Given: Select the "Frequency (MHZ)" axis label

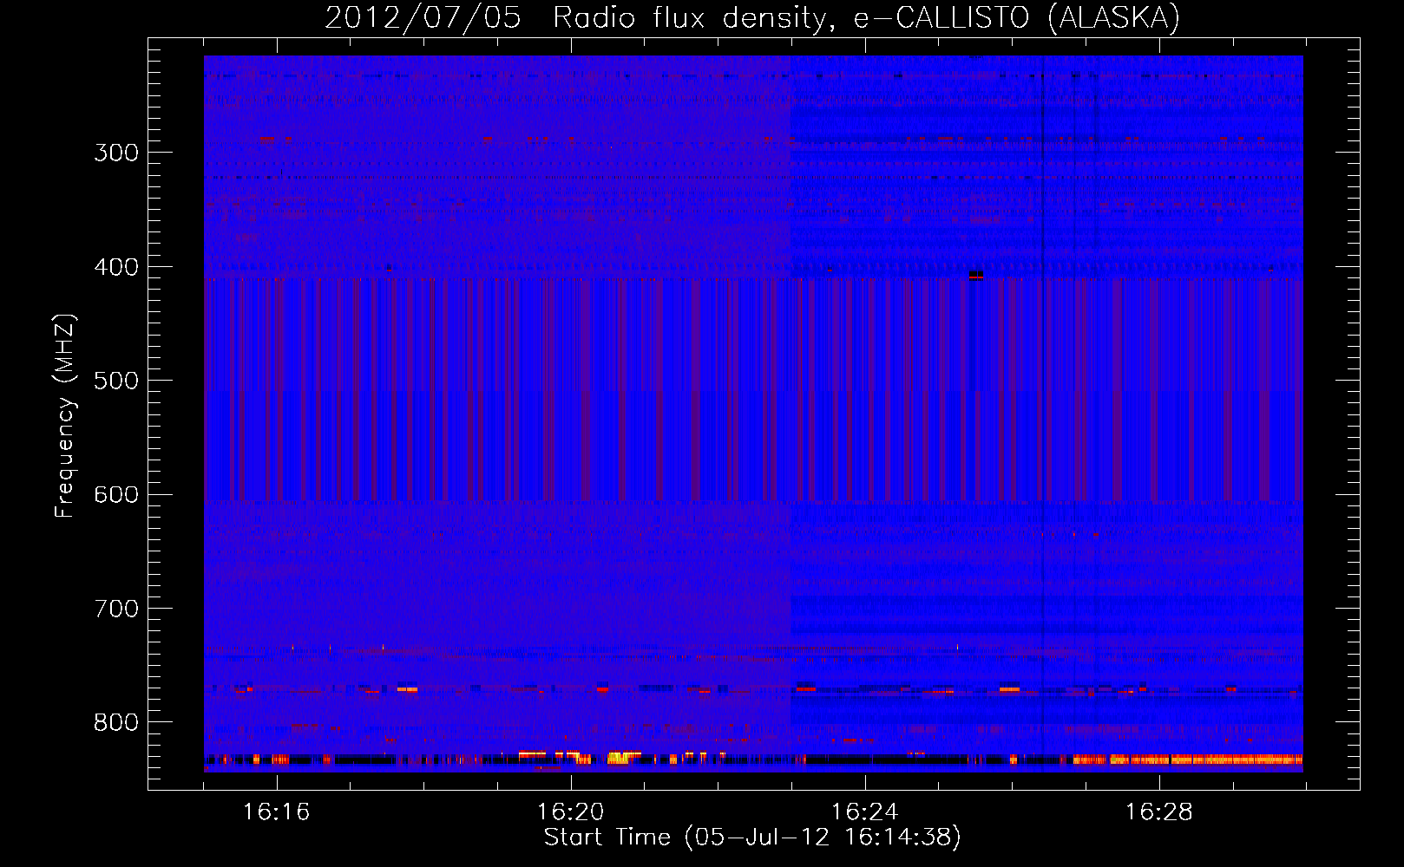Looking at the screenshot, I should pos(65,416).
